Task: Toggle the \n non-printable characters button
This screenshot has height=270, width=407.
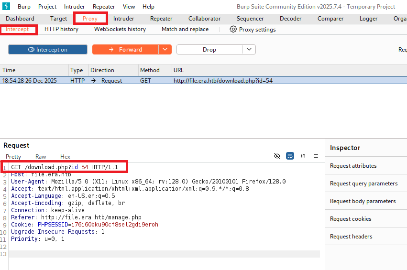Action: (303, 156)
